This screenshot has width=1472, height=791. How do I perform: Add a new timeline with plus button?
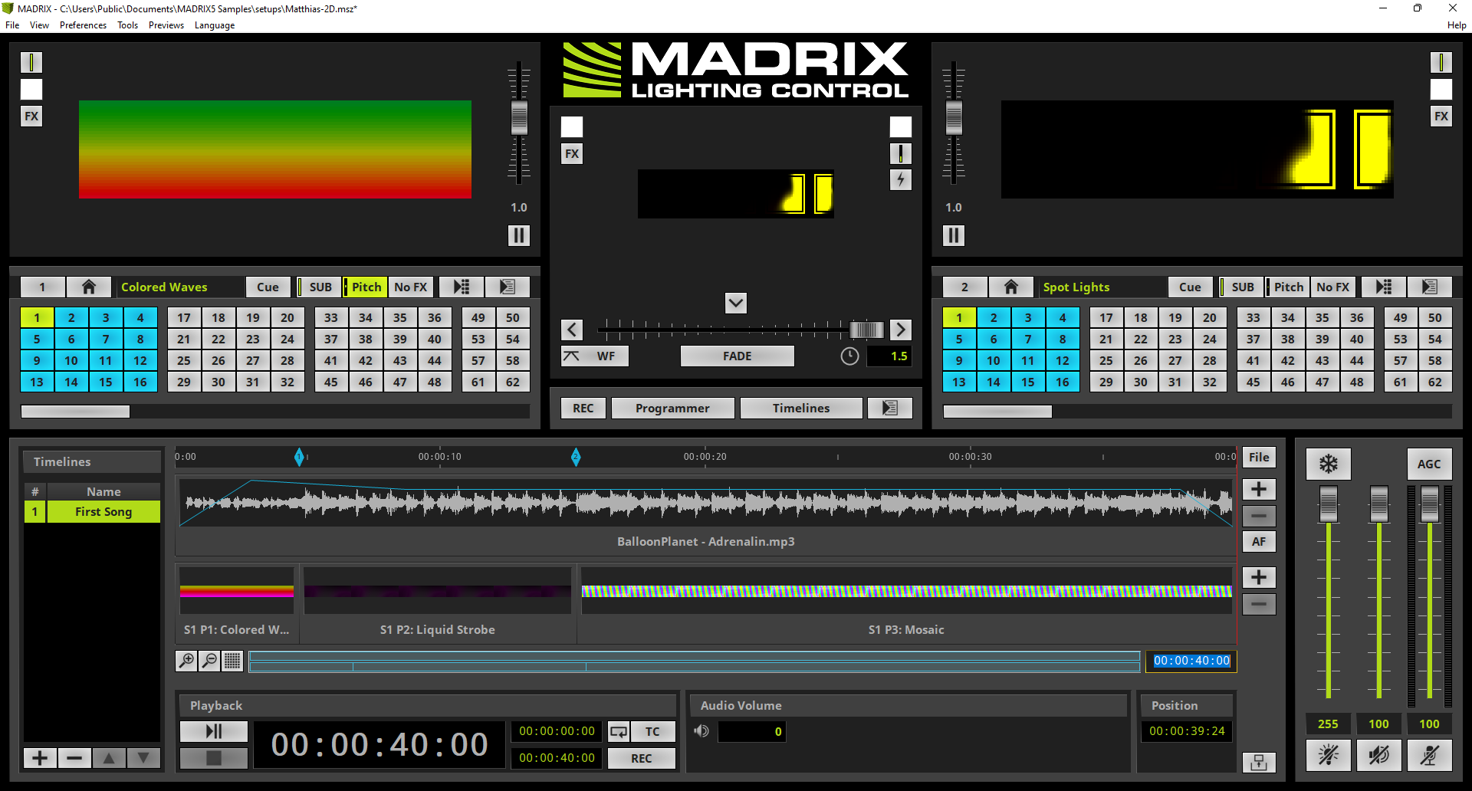pos(40,759)
